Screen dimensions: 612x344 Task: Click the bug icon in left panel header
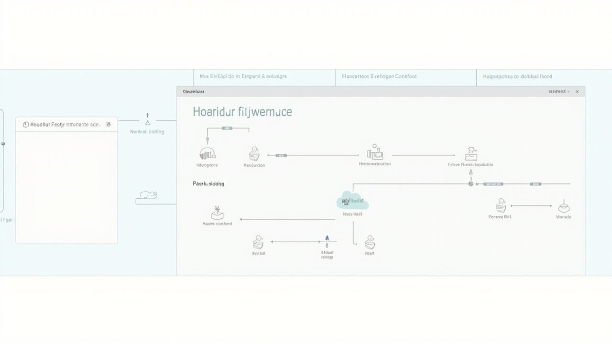[109, 124]
